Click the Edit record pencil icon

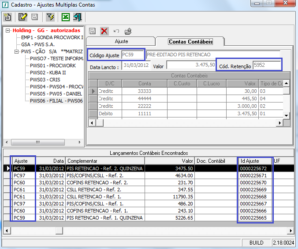[23, 17]
